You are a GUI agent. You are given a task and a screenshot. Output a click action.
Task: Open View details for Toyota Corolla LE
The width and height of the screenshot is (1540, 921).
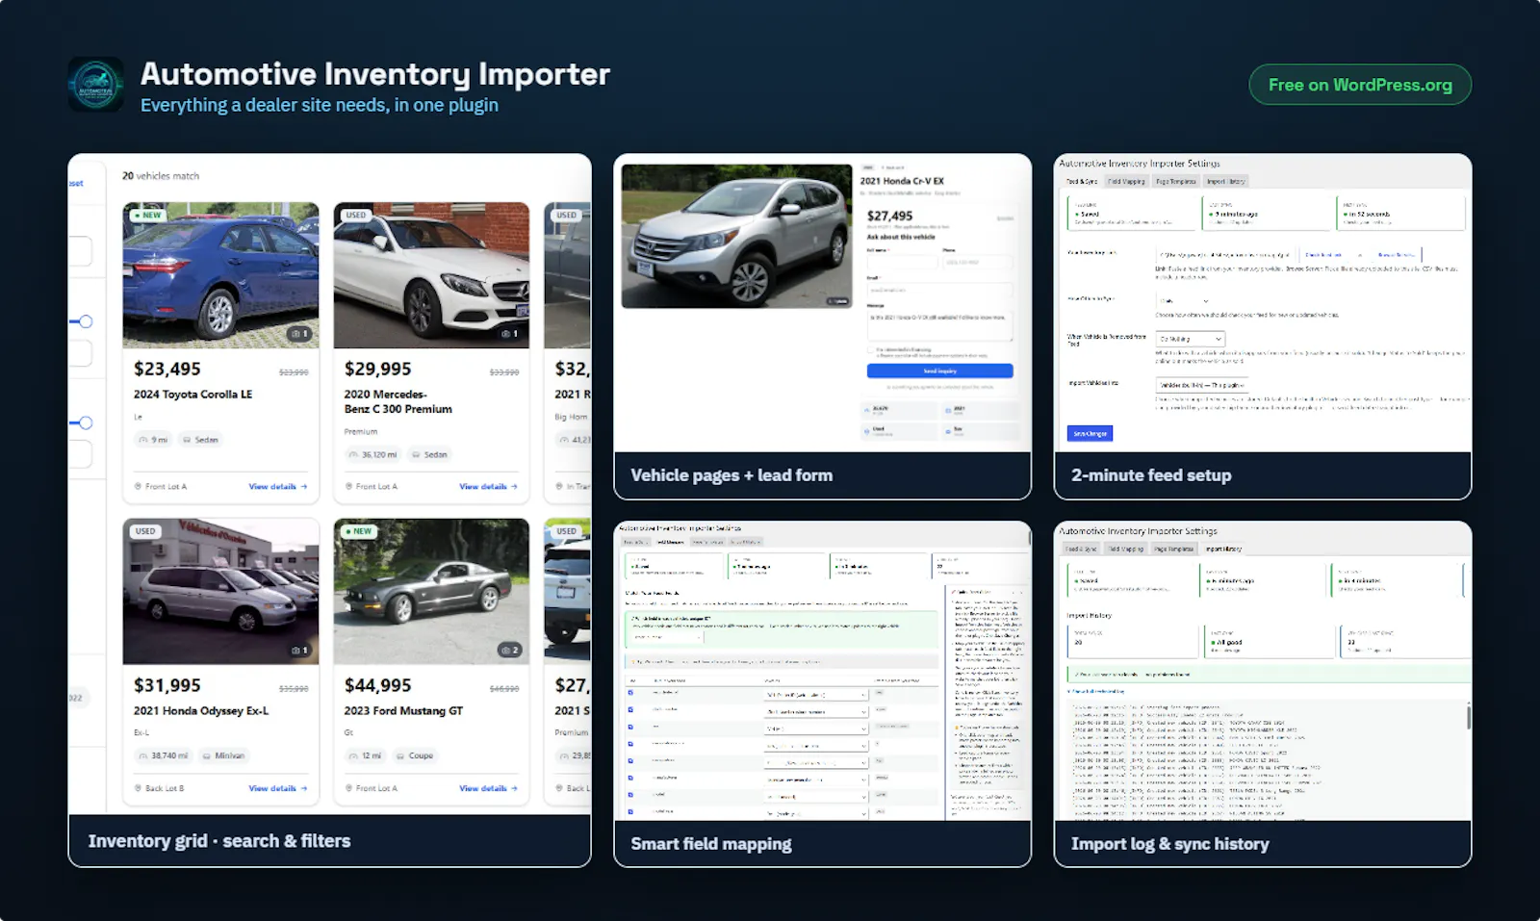click(277, 487)
